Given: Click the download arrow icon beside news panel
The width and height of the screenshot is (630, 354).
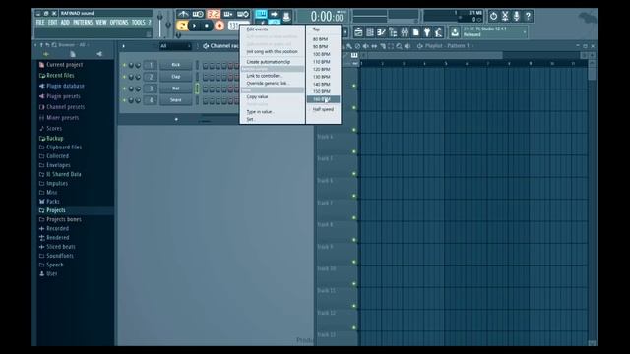Looking at the screenshot, I should point(455,32).
